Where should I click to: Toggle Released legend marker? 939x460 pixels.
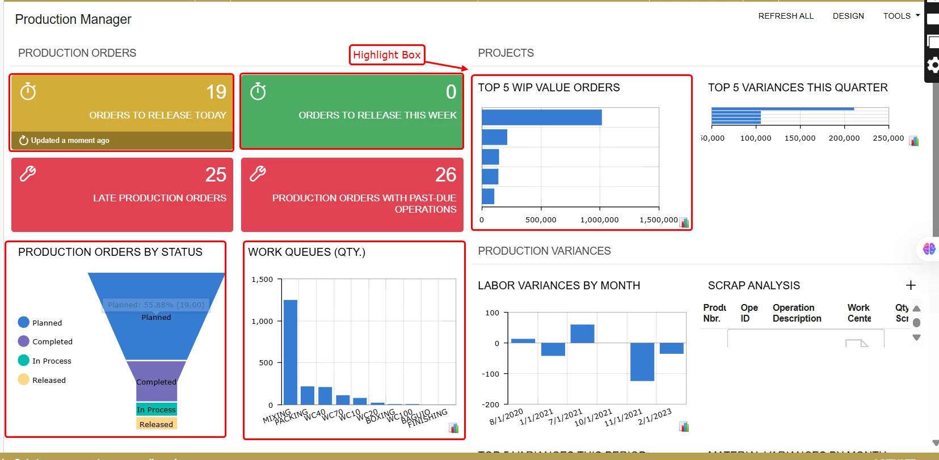[23, 379]
